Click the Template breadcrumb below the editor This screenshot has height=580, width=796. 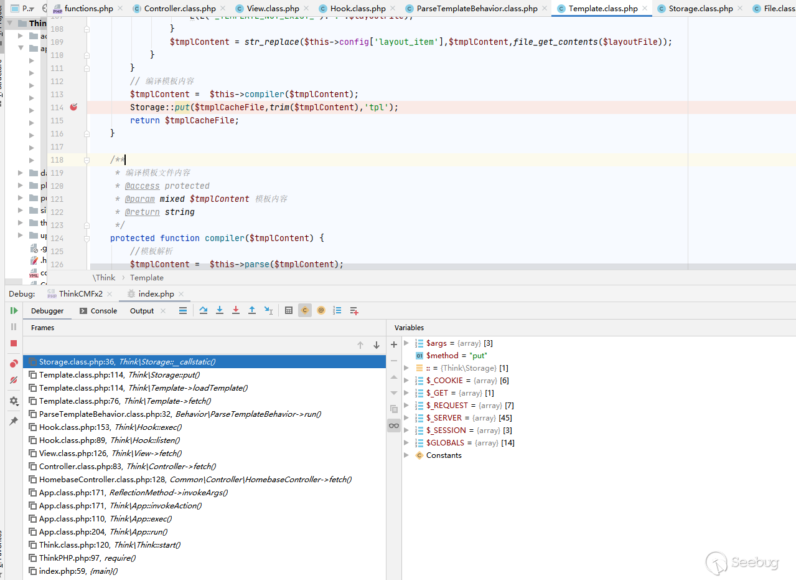pyautogui.click(x=147, y=278)
